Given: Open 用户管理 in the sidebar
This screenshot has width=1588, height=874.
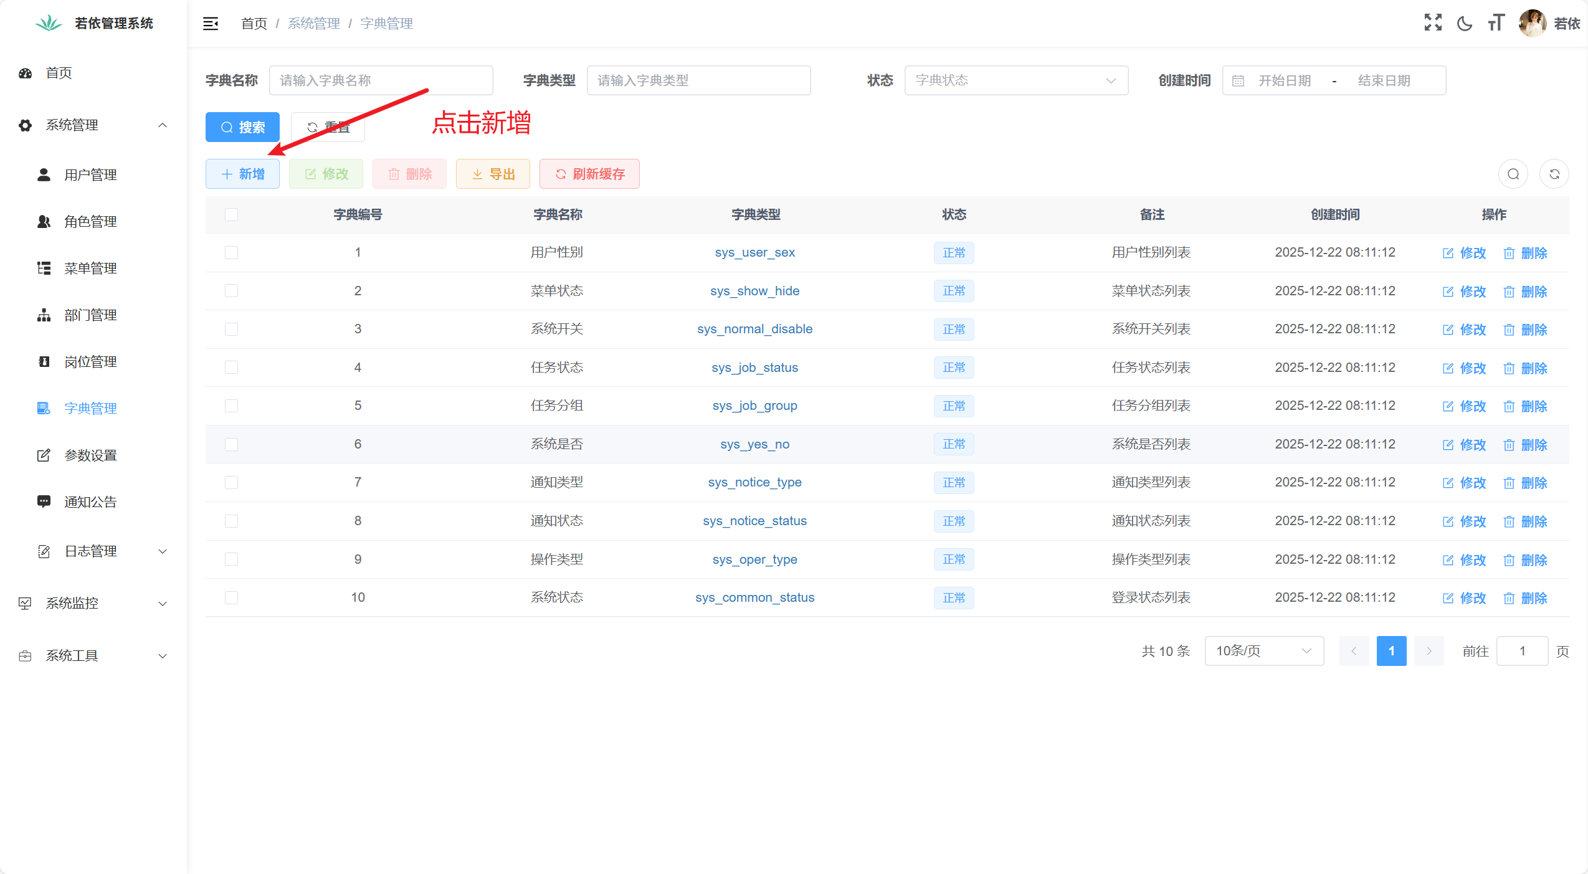Looking at the screenshot, I should tap(90, 175).
